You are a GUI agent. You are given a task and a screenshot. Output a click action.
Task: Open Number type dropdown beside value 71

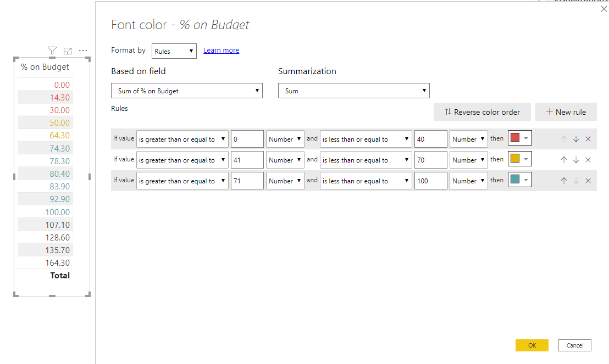285,181
